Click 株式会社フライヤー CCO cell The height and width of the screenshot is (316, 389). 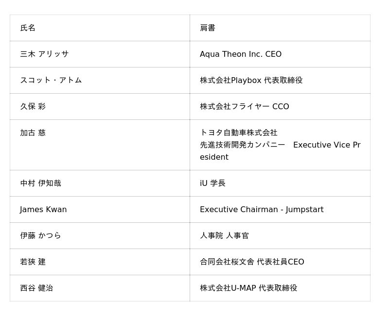[x=244, y=107]
